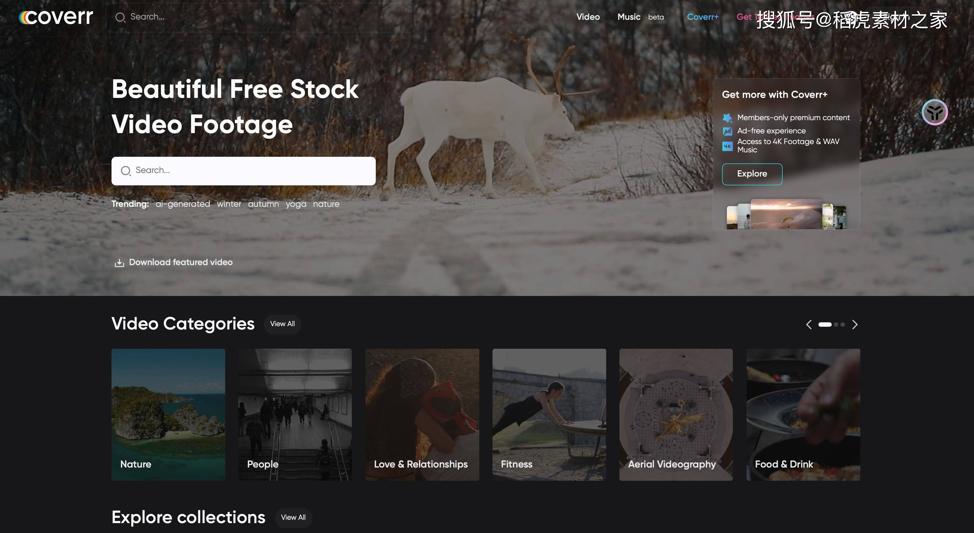Click the magnifier icon in hero search box
The width and height of the screenshot is (974, 533).
point(126,171)
